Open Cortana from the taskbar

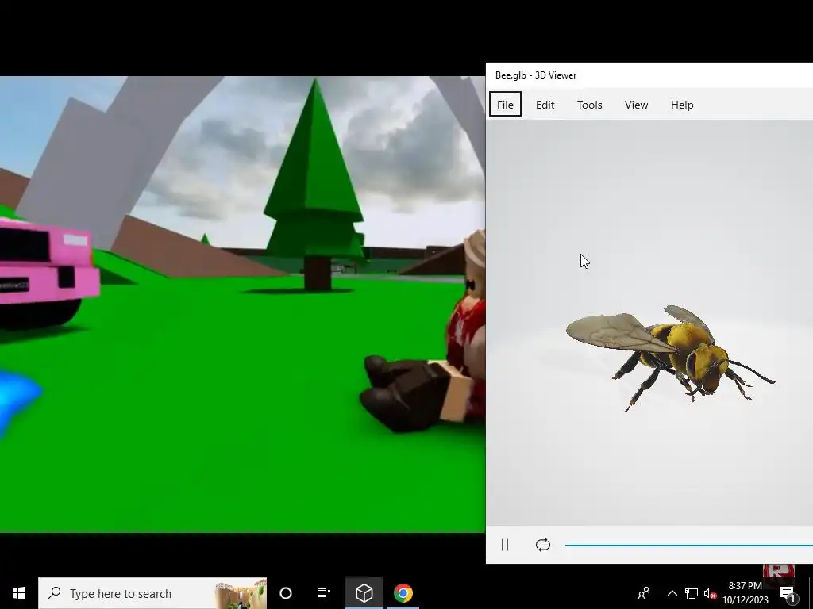286,593
